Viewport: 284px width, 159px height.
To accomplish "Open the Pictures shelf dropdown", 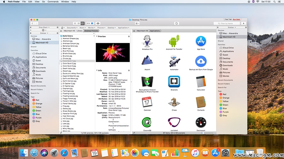I will 101,28.
